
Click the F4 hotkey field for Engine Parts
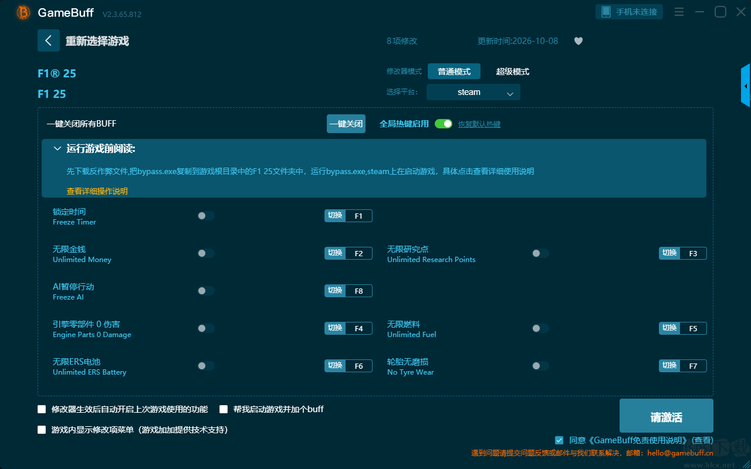358,328
